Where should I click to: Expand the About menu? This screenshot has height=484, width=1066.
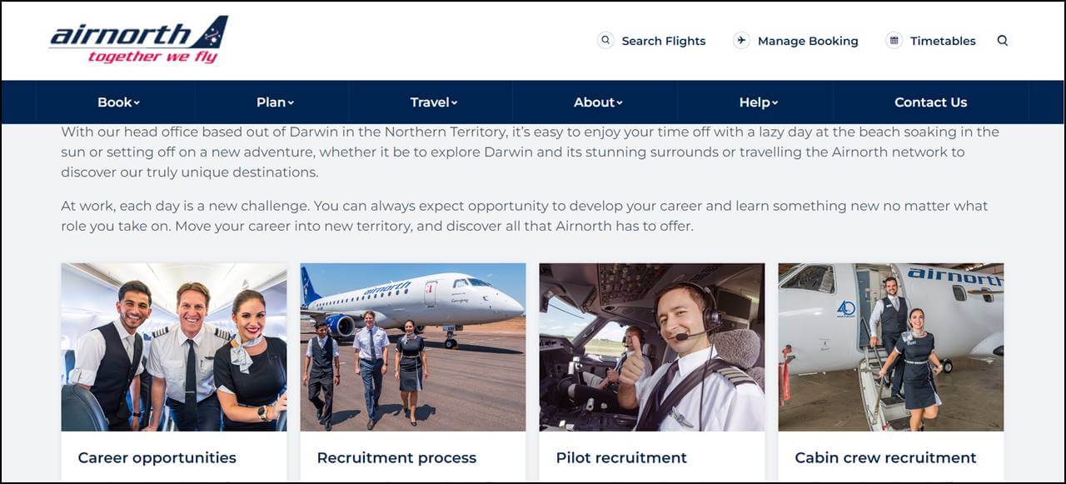tap(598, 102)
